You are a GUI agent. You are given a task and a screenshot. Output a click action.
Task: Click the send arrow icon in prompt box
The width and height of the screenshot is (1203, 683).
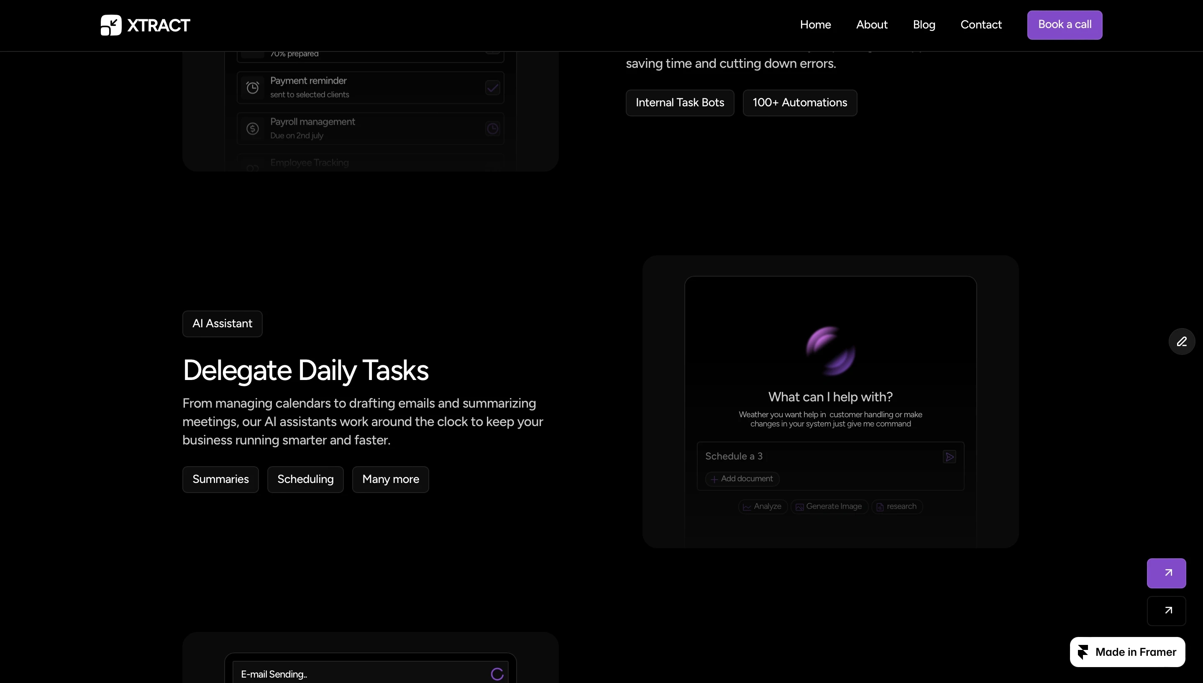tap(950, 457)
